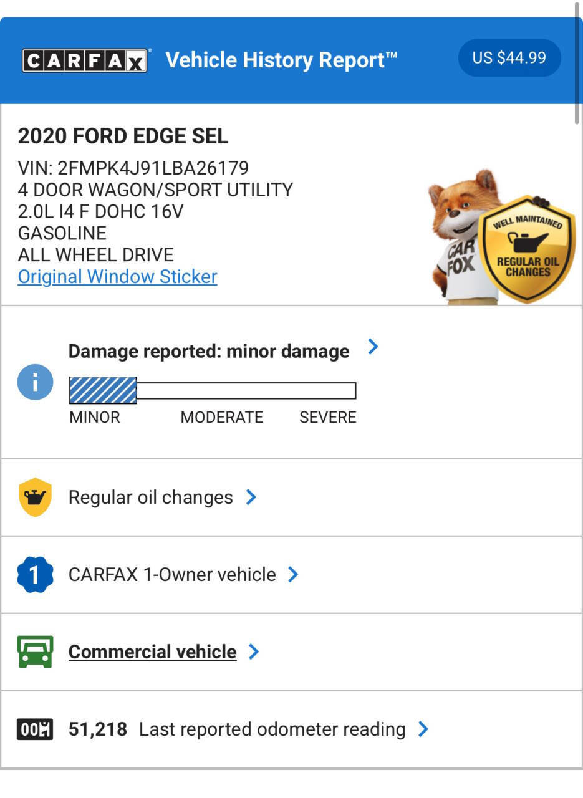Image resolution: width=583 pixels, height=798 pixels.
Task: Click the 51,218 odometer reading text
Action: (x=97, y=729)
